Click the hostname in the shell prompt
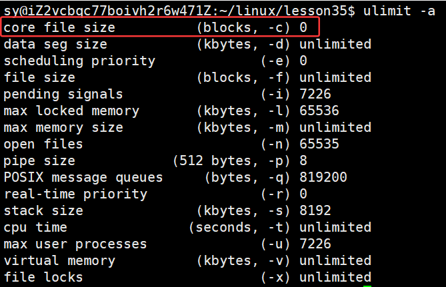Image resolution: width=446 pixels, height=287 pixels. [x=117, y=11]
